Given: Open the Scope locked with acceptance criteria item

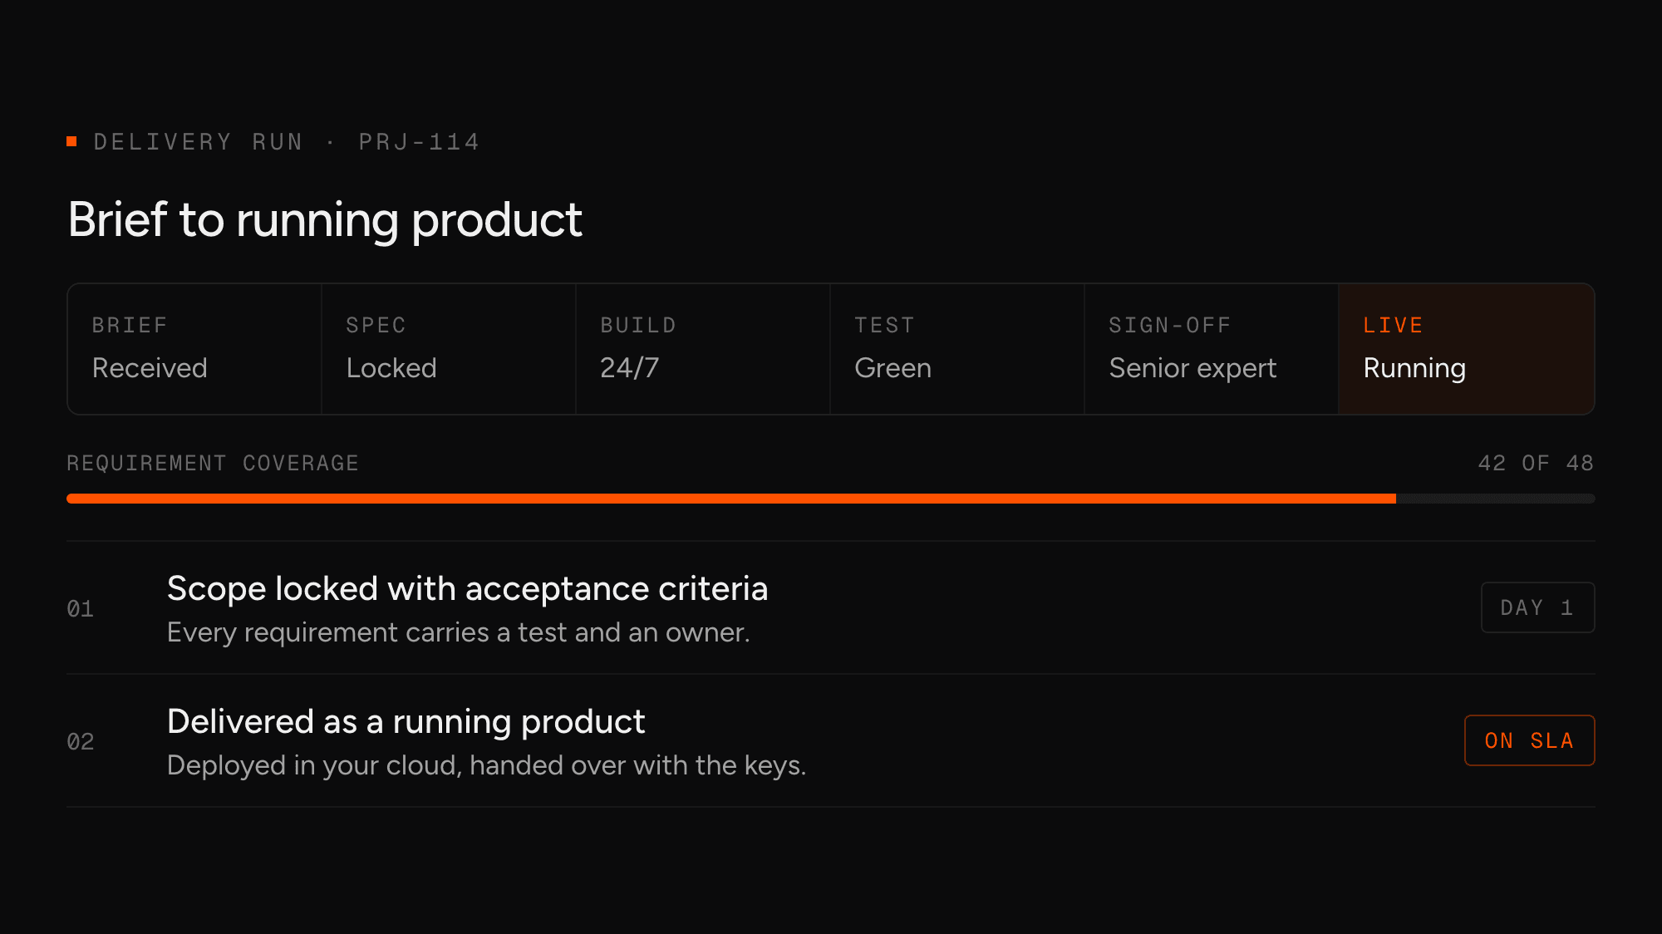Looking at the screenshot, I should pos(831,607).
